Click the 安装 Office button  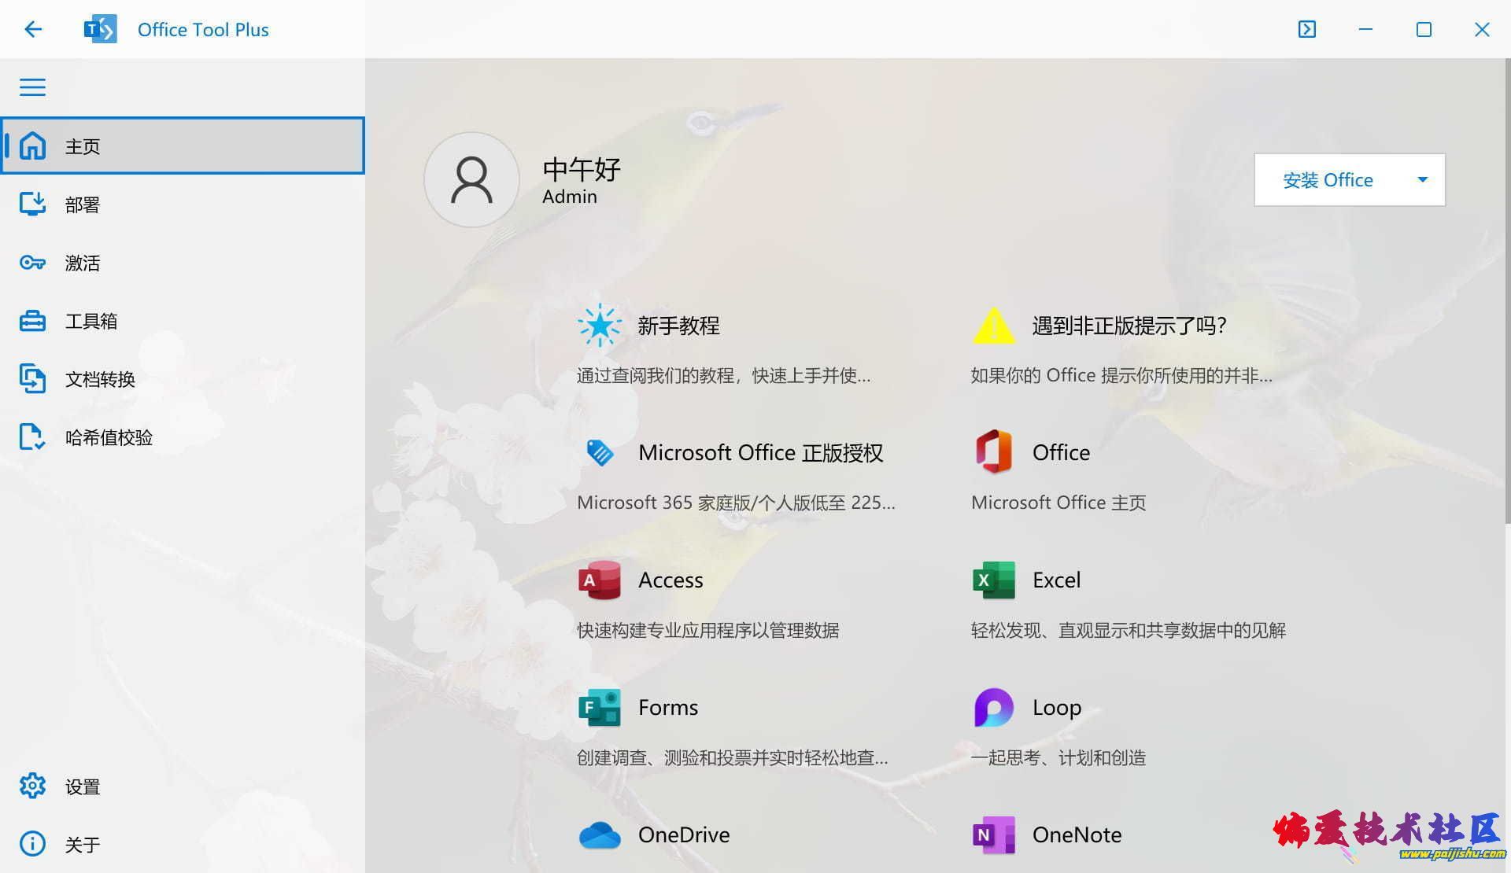pos(1328,180)
